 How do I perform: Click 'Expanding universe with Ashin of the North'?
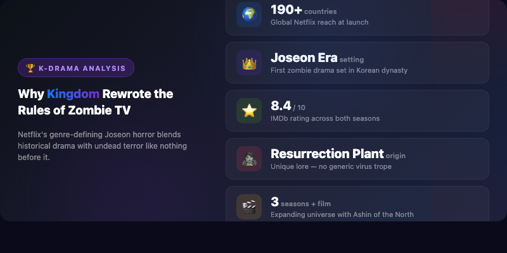pos(342,214)
